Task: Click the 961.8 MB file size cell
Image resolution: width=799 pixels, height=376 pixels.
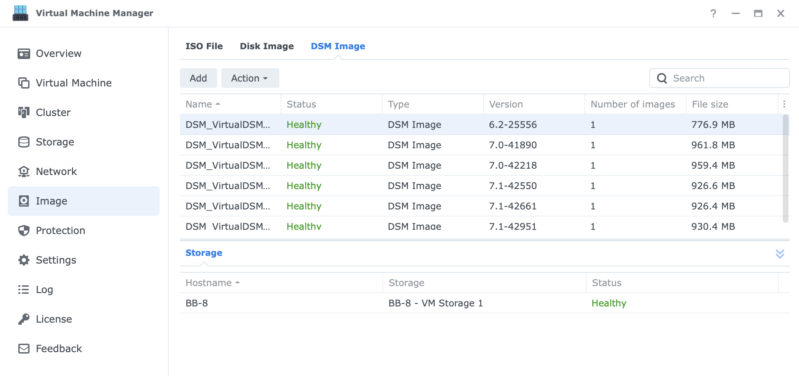Action: click(x=713, y=145)
